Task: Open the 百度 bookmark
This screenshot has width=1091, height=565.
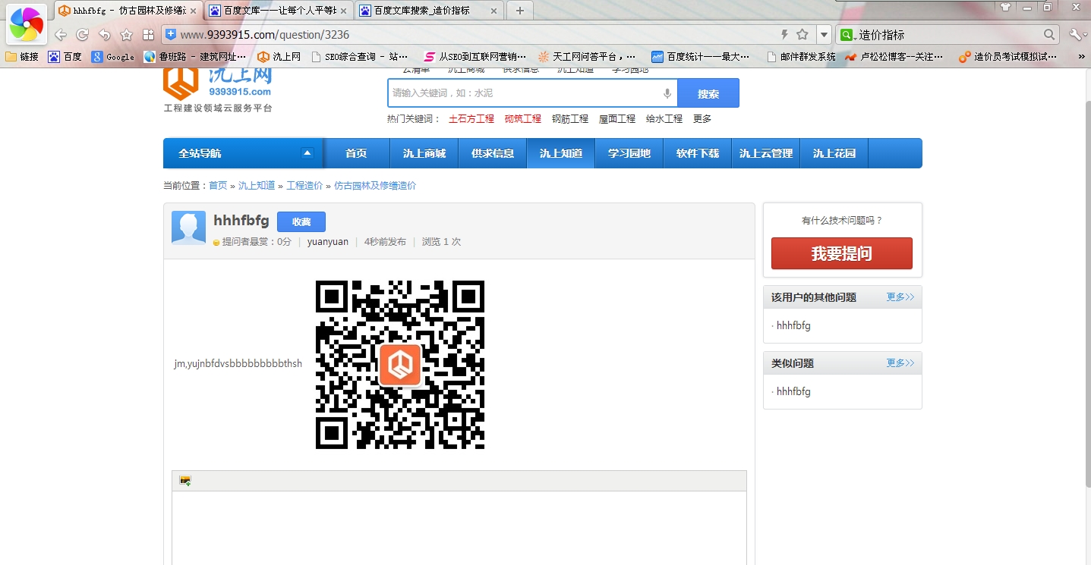Action: [65, 57]
